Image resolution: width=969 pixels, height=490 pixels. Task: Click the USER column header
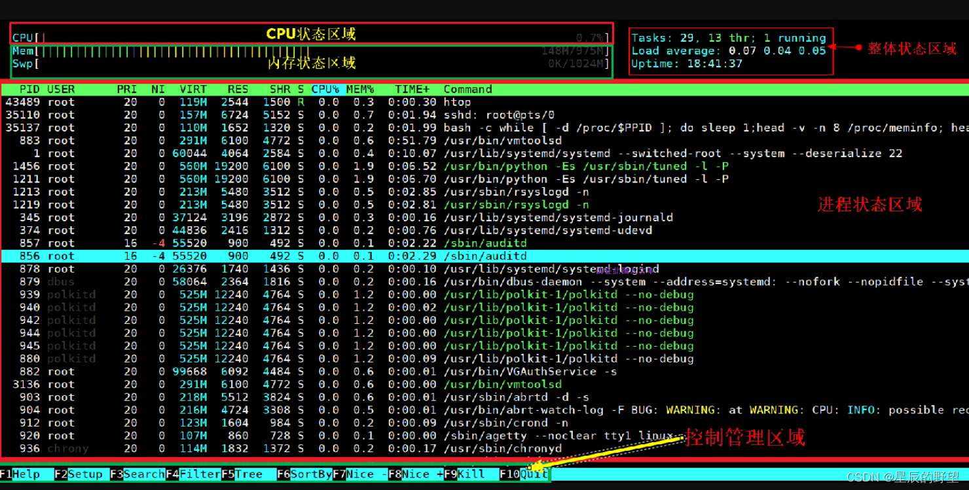click(x=61, y=90)
